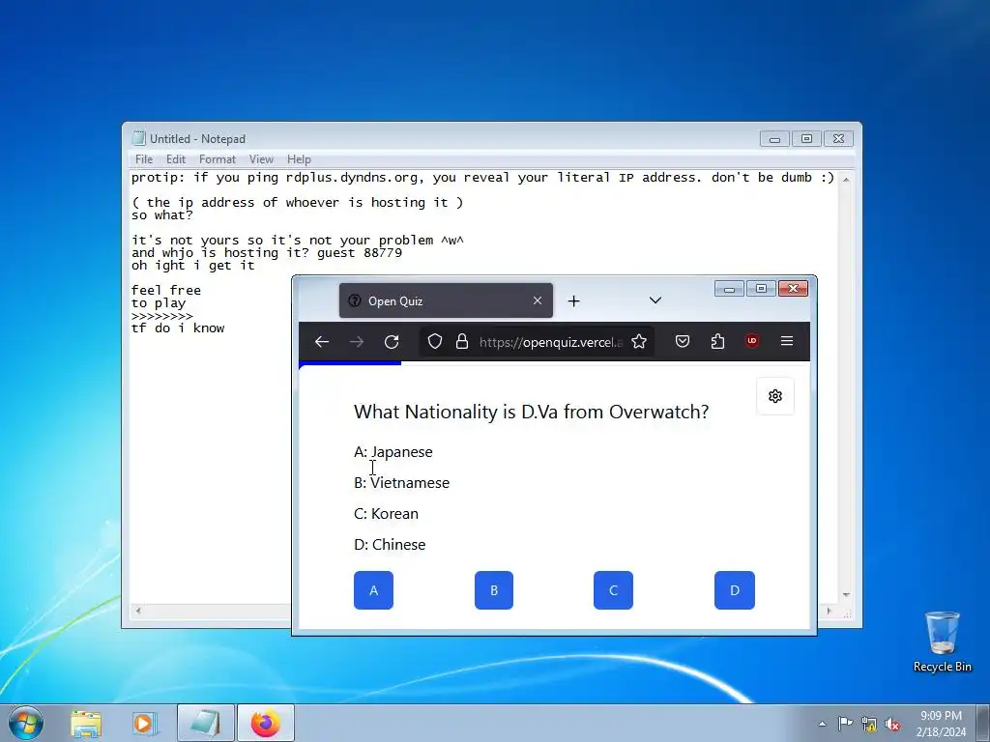The image size is (990, 742).
Task: Open Notepad Help menu
Action: point(299,159)
